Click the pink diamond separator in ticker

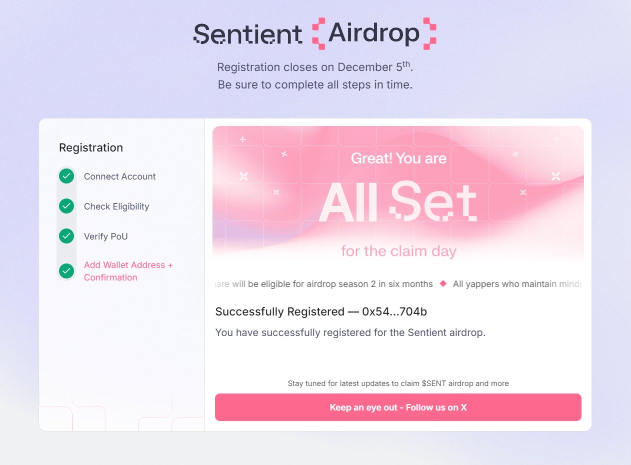(442, 284)
